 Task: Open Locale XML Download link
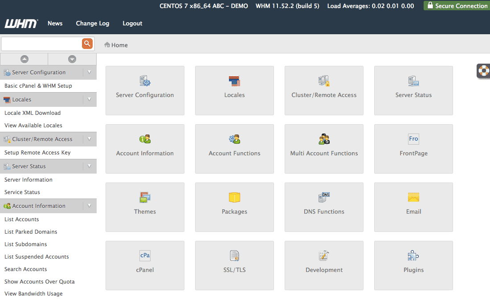(x=33, y=113)
